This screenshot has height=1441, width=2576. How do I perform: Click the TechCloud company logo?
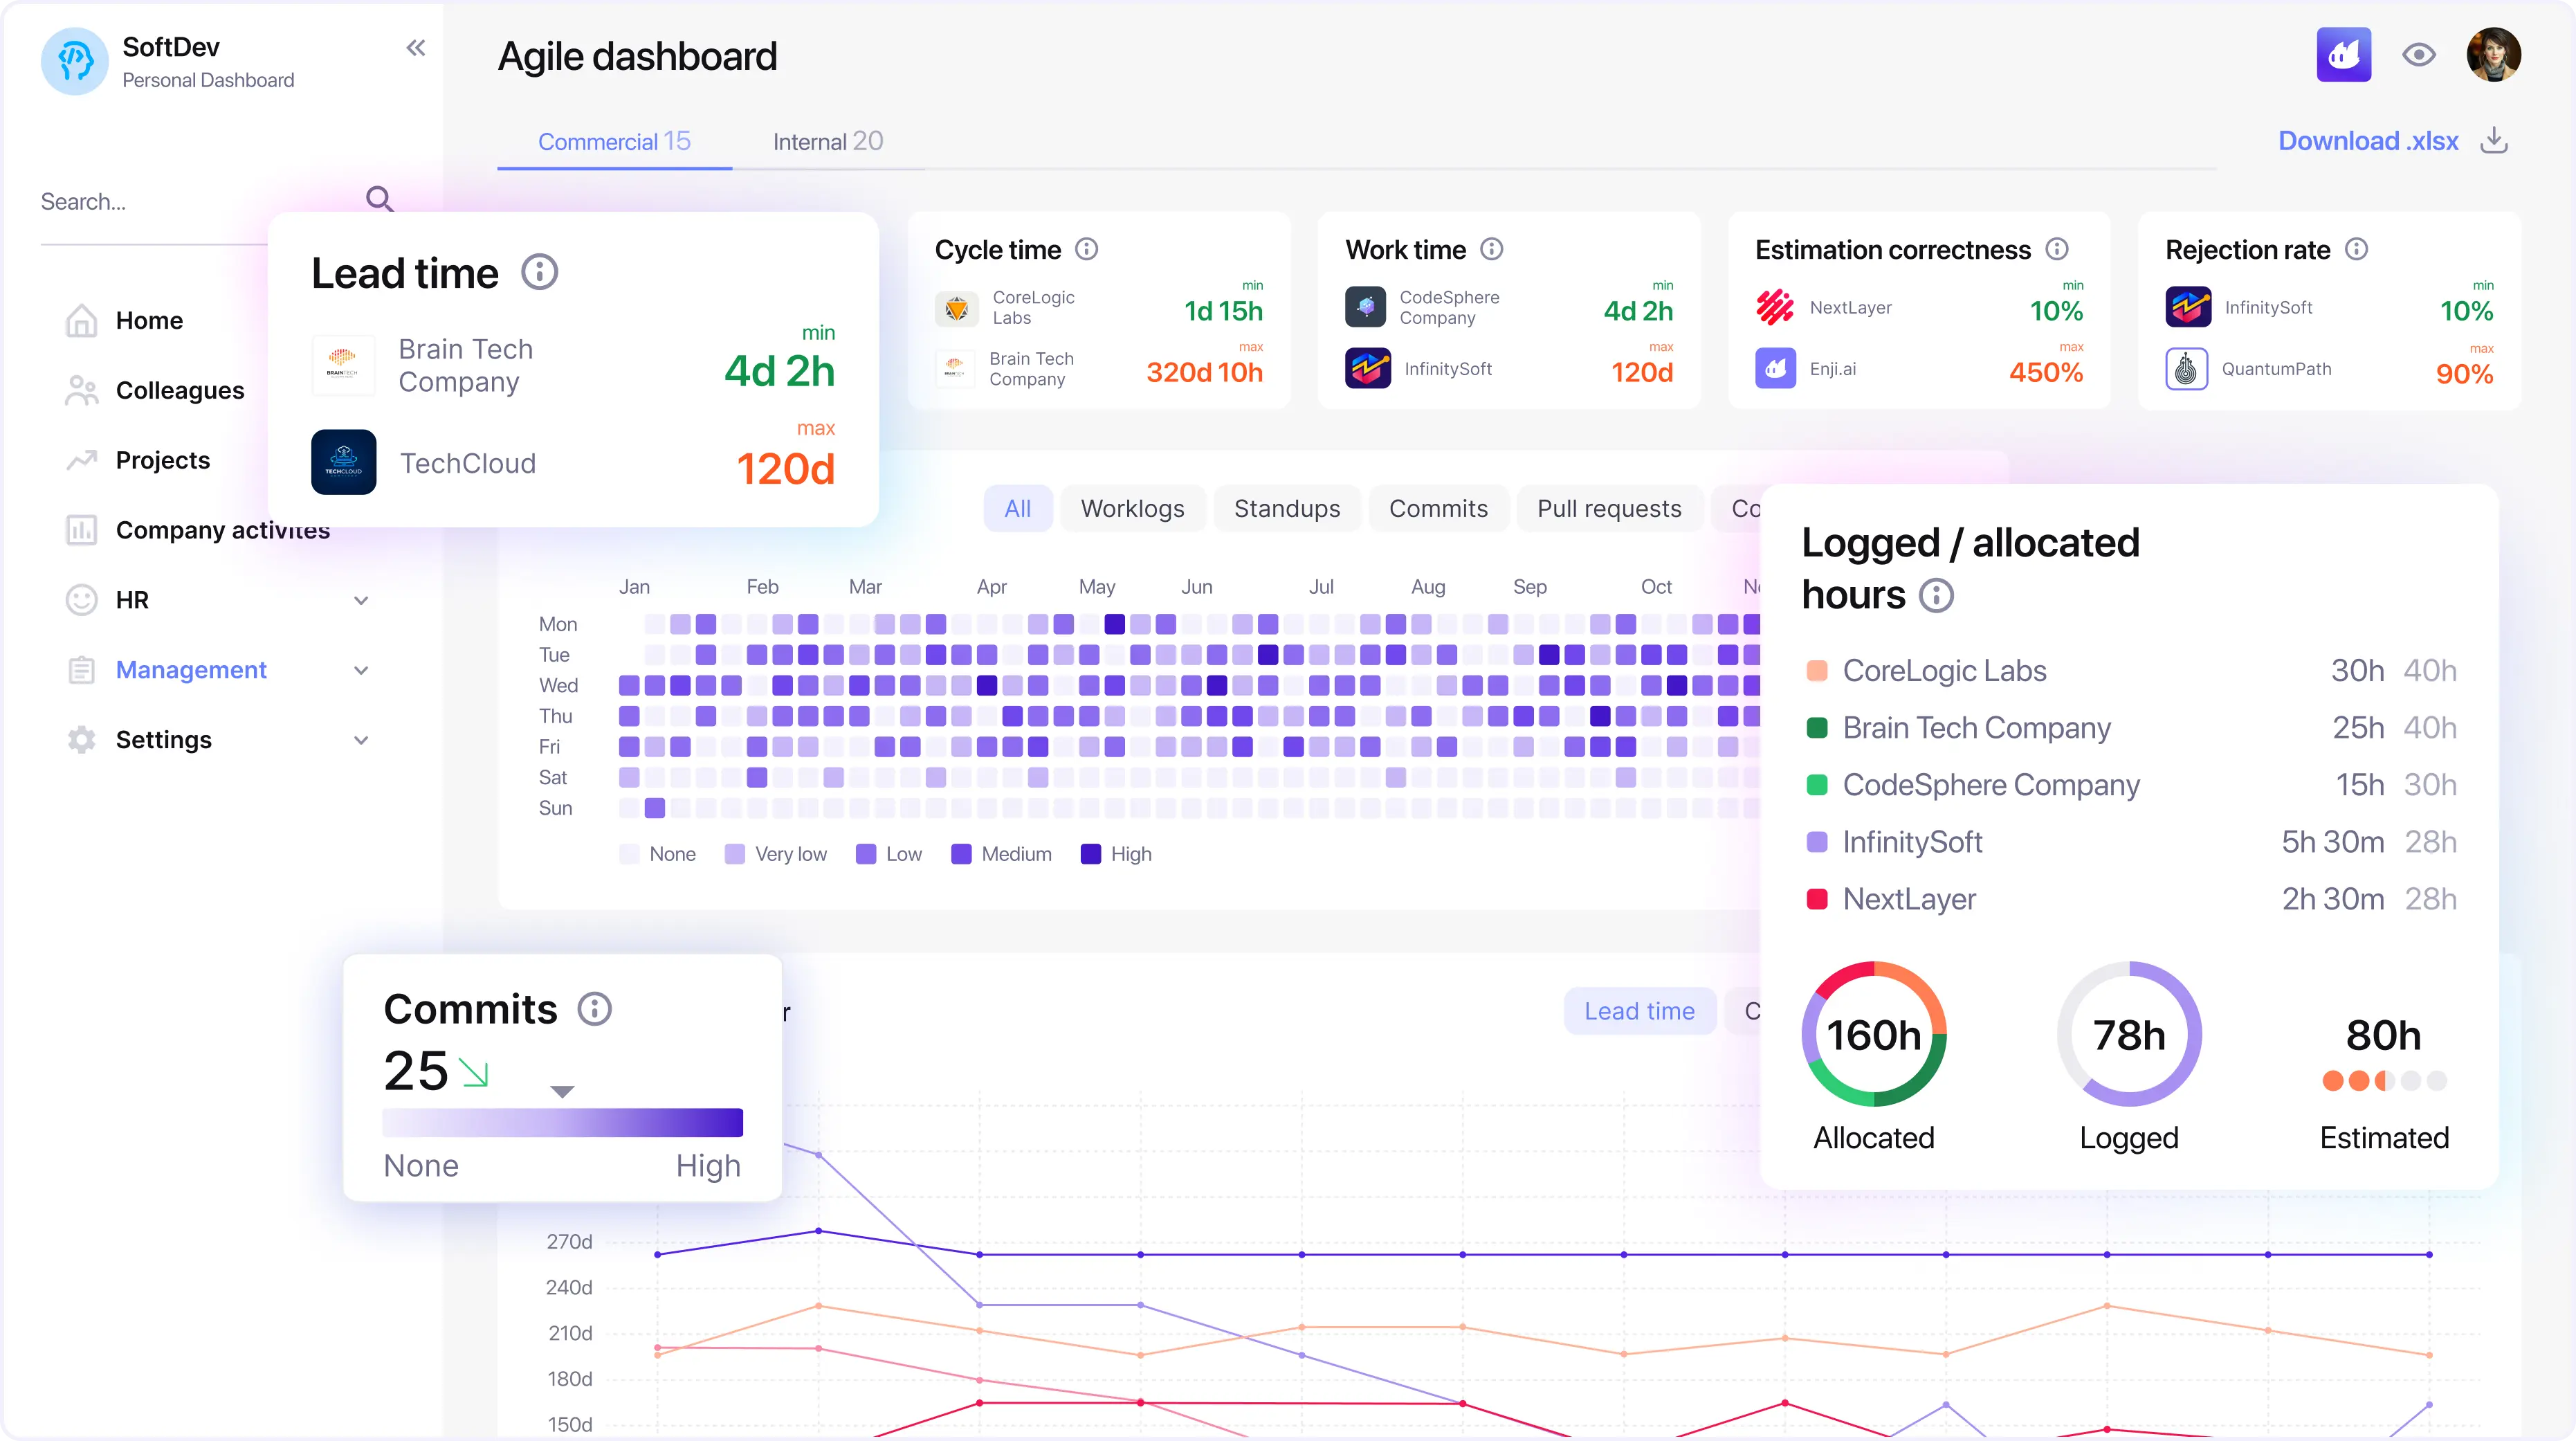point(343,462)
